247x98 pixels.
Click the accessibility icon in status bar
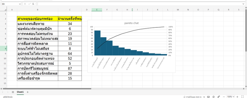[214, 97]
